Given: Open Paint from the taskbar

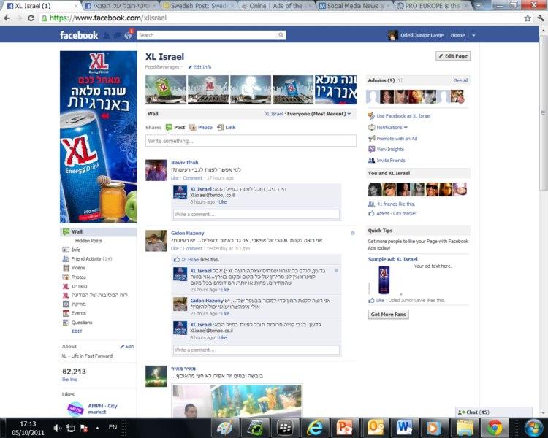Looking at the screenshot, I should 225,428.
